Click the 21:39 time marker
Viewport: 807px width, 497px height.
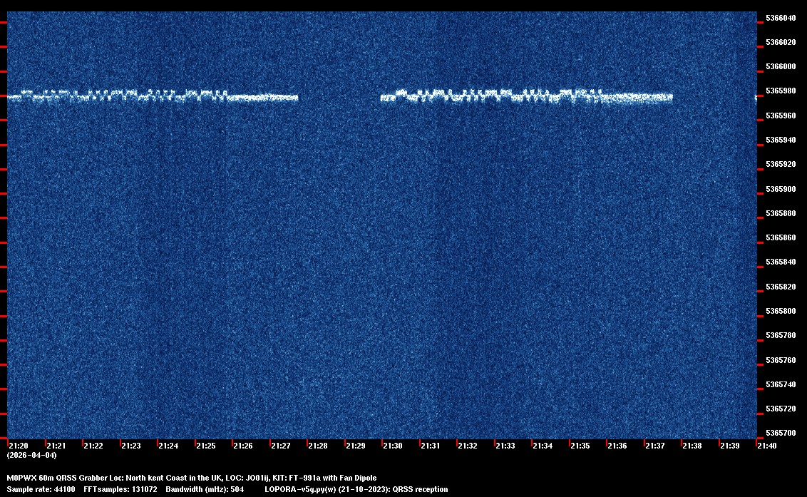(730, 446)
